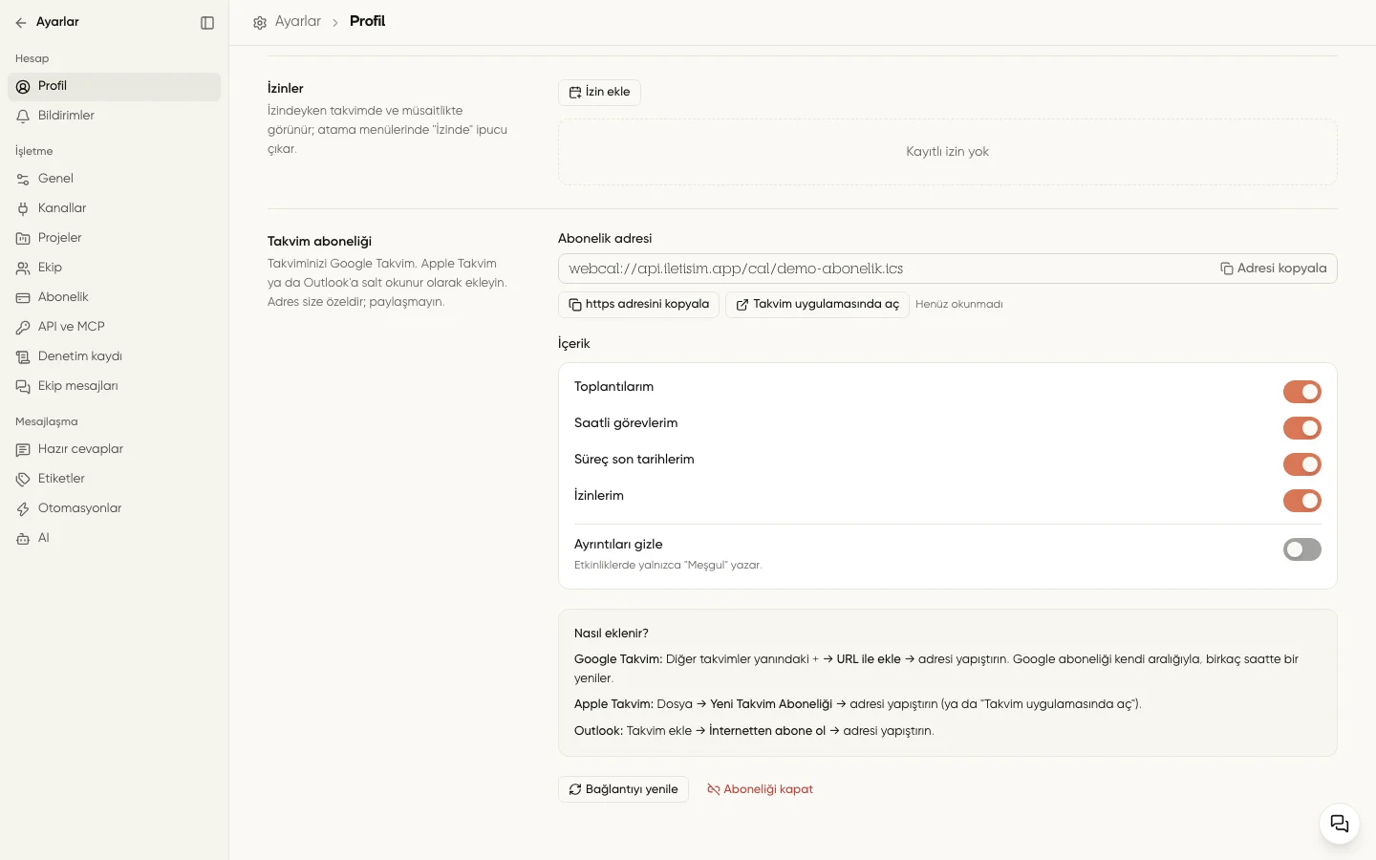Click Adresi kopyala button
Screen dimensions: 1376x860
1273,269
